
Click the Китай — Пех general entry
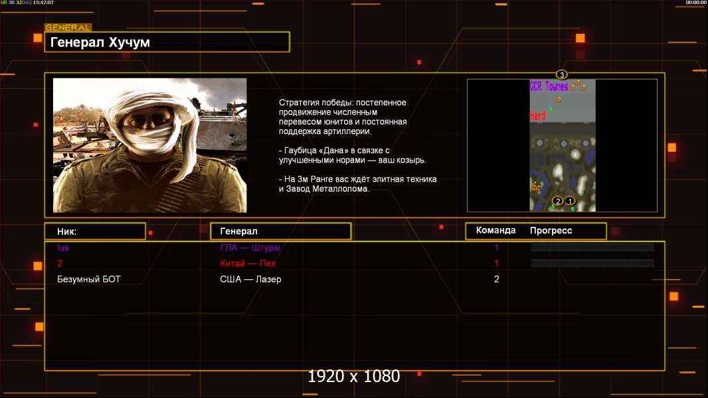(x=248, y=263)
